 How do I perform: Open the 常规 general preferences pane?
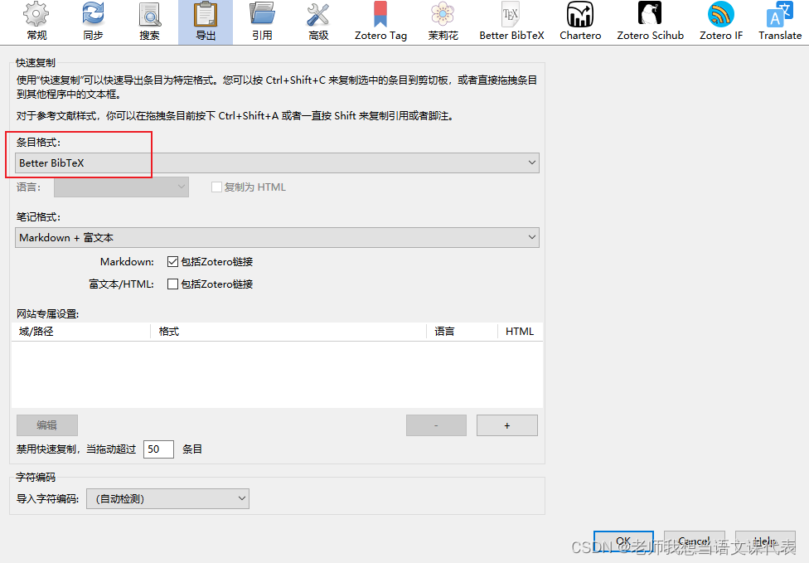pos(36,22)
